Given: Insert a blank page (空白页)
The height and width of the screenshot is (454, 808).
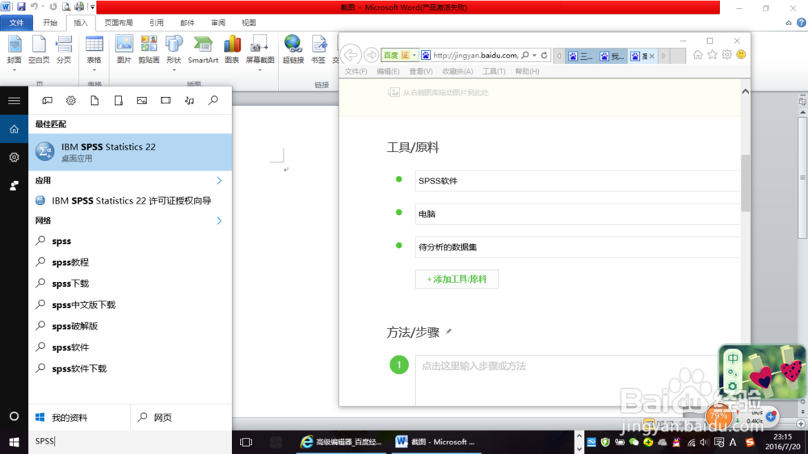Looking at the screenshot, I should 39,50.
